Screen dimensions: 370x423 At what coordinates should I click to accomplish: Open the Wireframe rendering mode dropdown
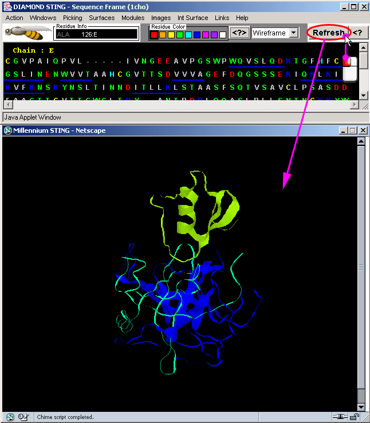point(294,33)
